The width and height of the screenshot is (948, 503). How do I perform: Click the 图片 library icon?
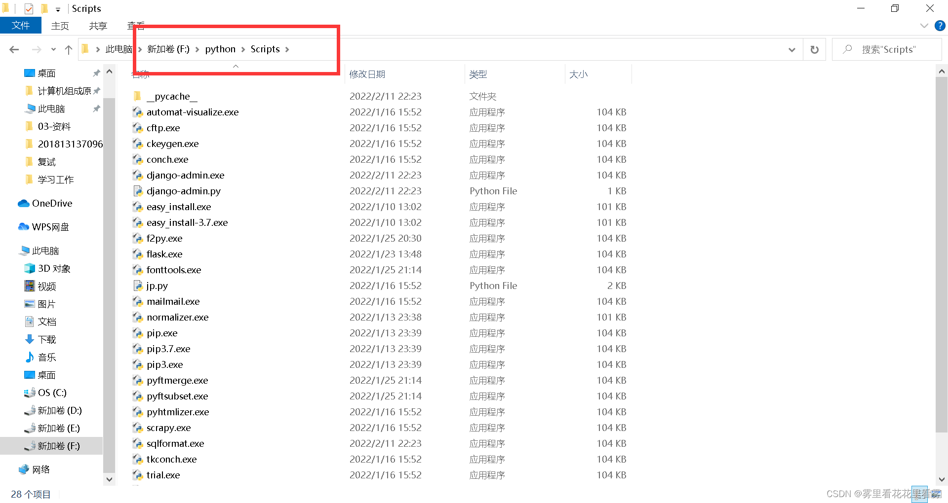pos(30,304)
